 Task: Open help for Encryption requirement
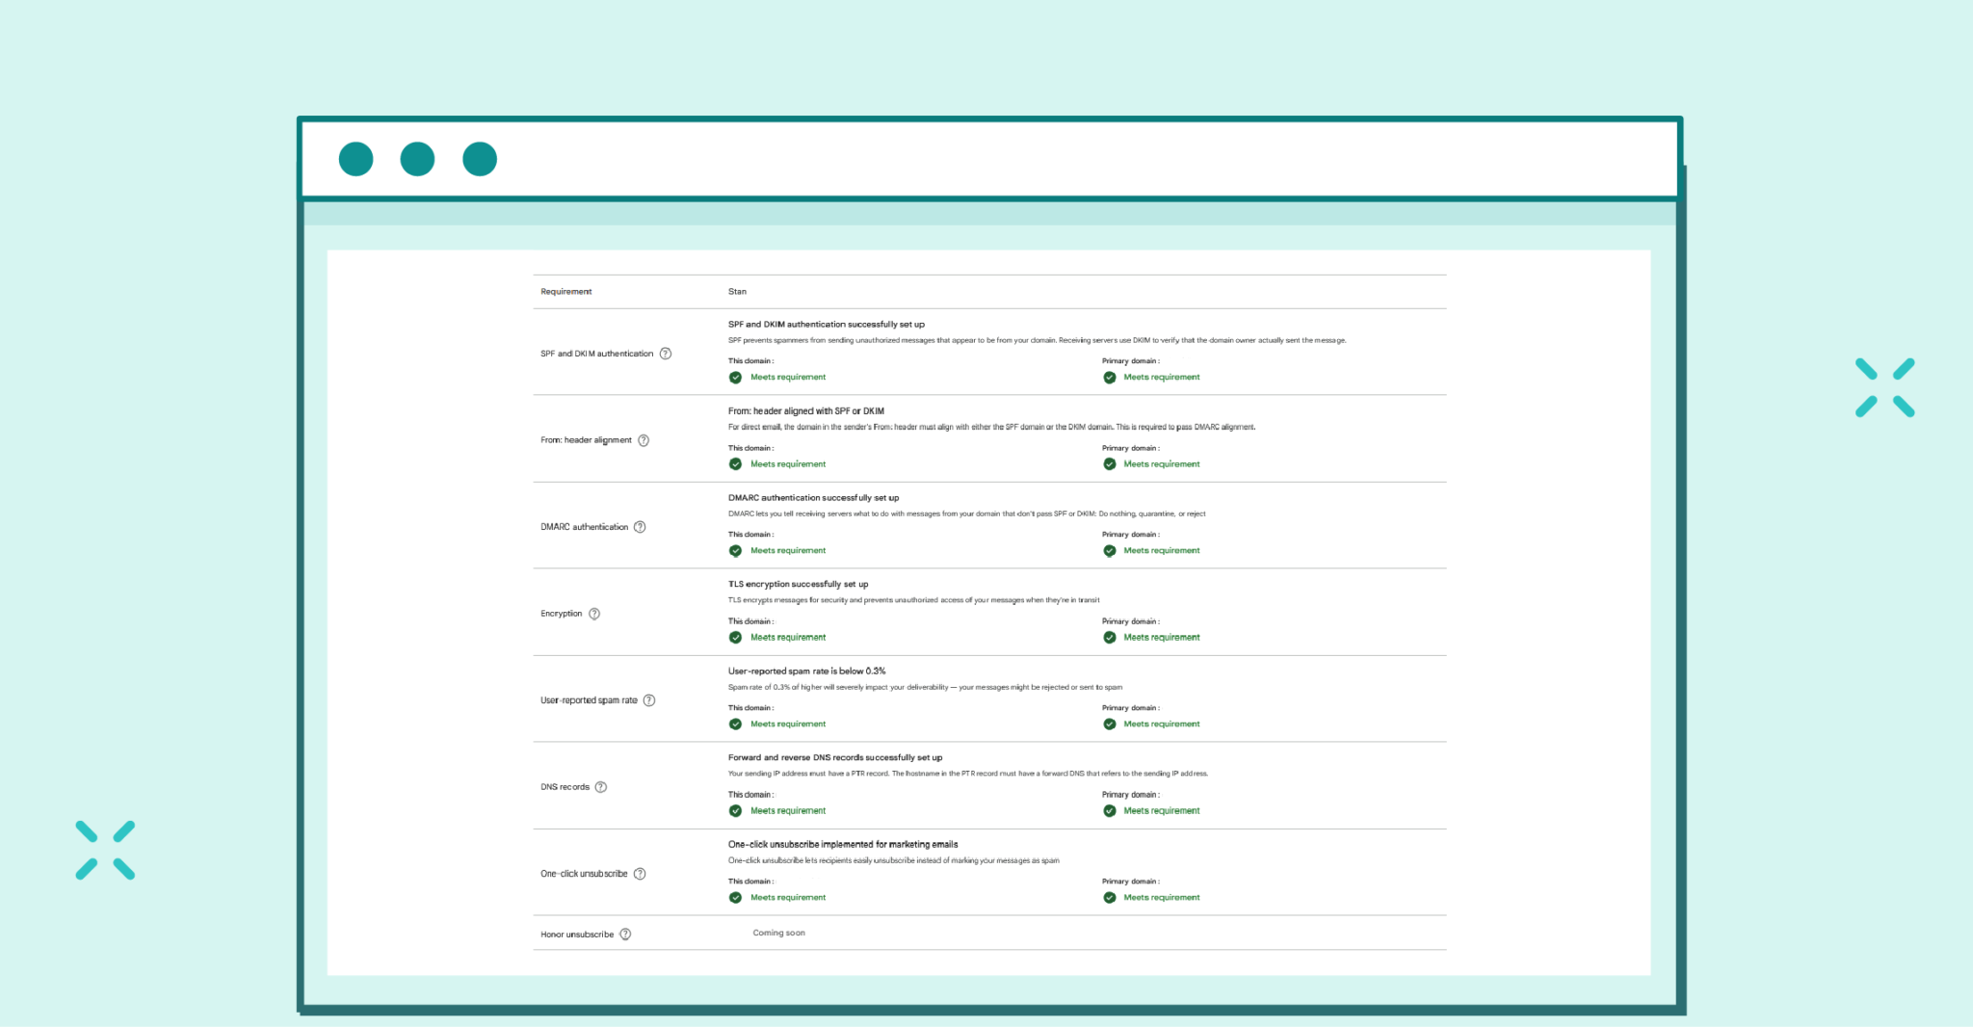(594, 614)
